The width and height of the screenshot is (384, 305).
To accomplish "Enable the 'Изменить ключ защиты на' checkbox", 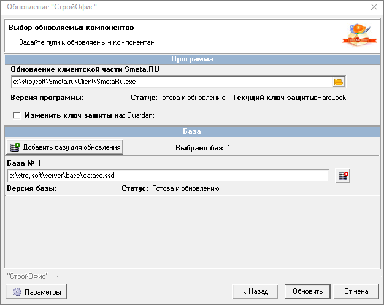I will [17, 115].
